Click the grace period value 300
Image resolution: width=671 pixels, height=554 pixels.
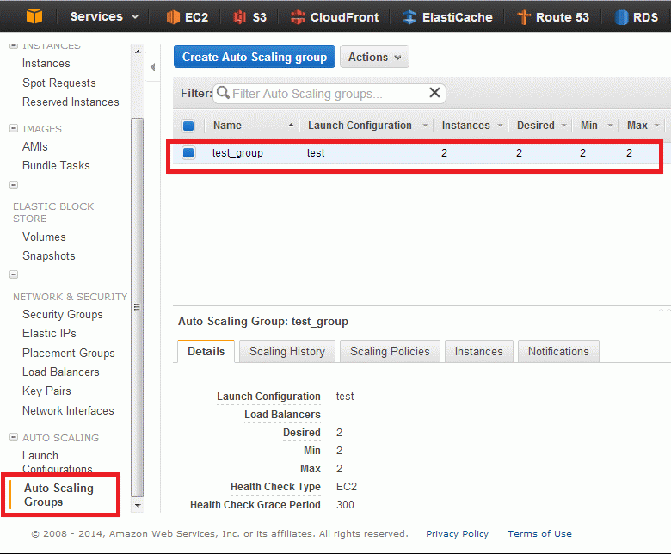345,505
